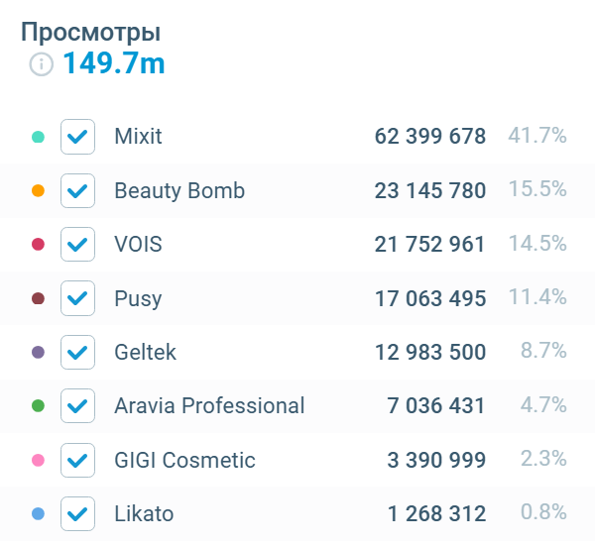Click the info icon beside 149.7m
This screenshot has width=595, height=546.
coord(41,65)
